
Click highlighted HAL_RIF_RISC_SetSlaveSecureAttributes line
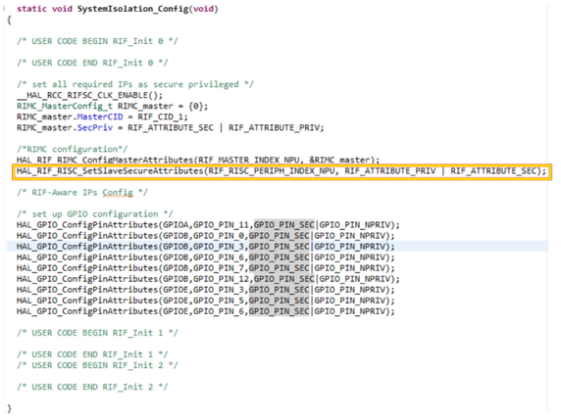pyautogui.click(x=281, y=171)
